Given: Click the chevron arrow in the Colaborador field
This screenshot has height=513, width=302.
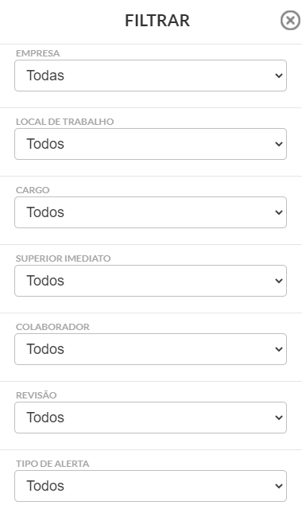Looking at the screenshot, I should point(279,349).
